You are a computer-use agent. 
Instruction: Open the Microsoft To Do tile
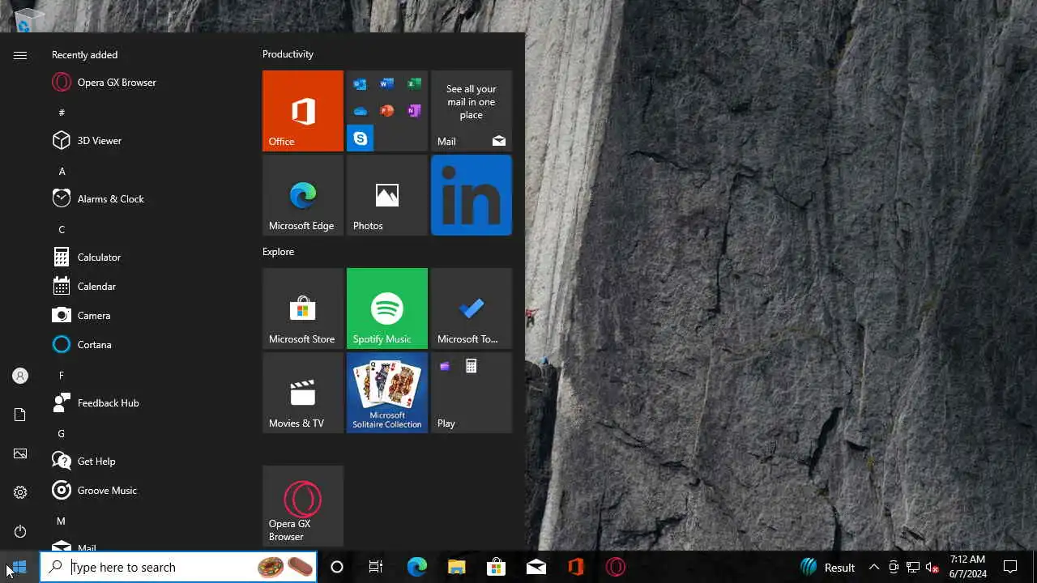tap(472, 309)
